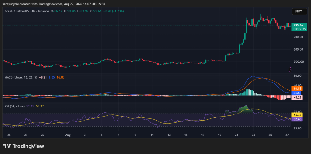Click the 600.00 price axis label
Image resolution: width=311 pixels, height=154 pixels.
point(298,49)
